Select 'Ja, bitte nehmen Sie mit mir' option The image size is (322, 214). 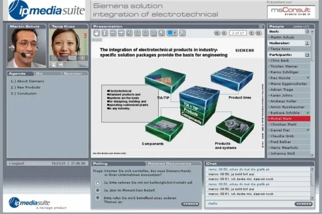pos(98,183)
